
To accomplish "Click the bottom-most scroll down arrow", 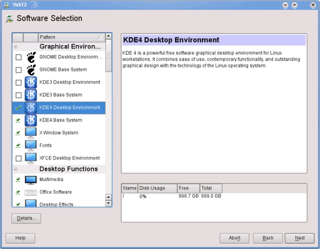I will pyautogui.click(x=109, y=203).
